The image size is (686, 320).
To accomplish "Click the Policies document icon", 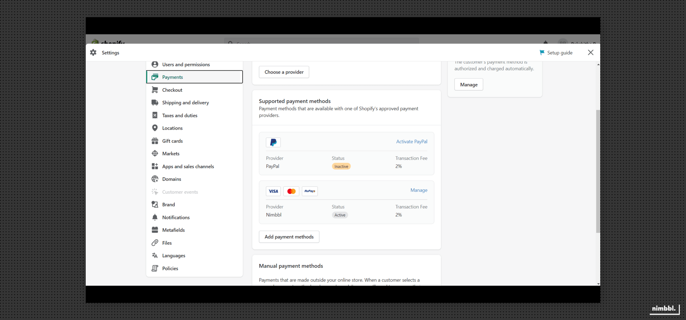I will [x=155, y=268].
